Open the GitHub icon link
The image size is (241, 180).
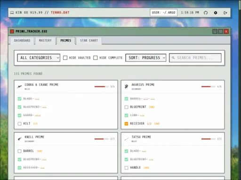coord(206,13)
